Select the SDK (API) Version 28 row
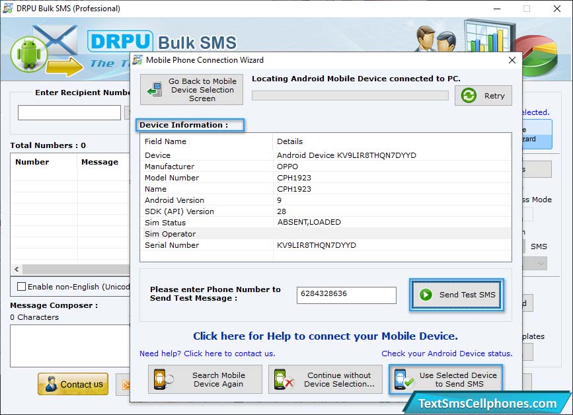Screen dimensions: 573x415 pyautogui.click(x=325, y=211)
